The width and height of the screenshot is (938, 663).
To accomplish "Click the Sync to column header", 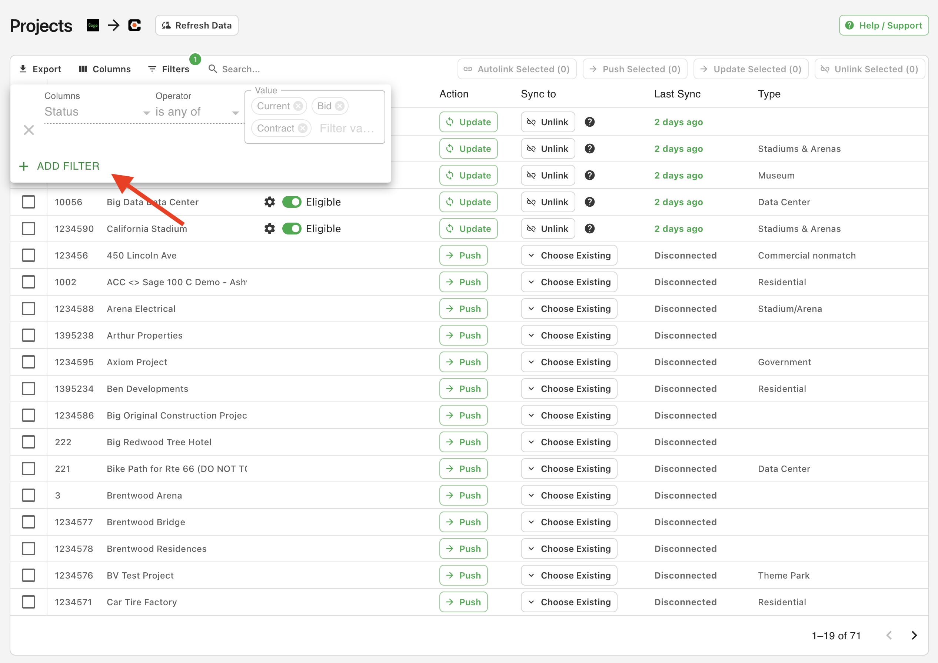I will tap(538, 94).
